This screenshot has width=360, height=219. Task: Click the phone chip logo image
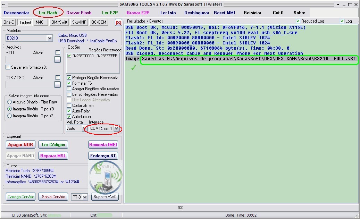[x=106, y=177]
